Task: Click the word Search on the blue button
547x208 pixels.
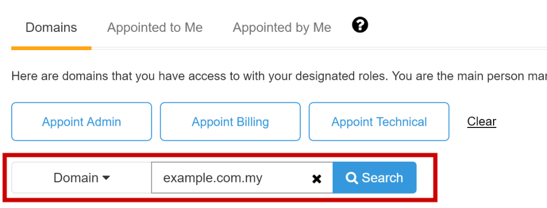Action: 382,178
